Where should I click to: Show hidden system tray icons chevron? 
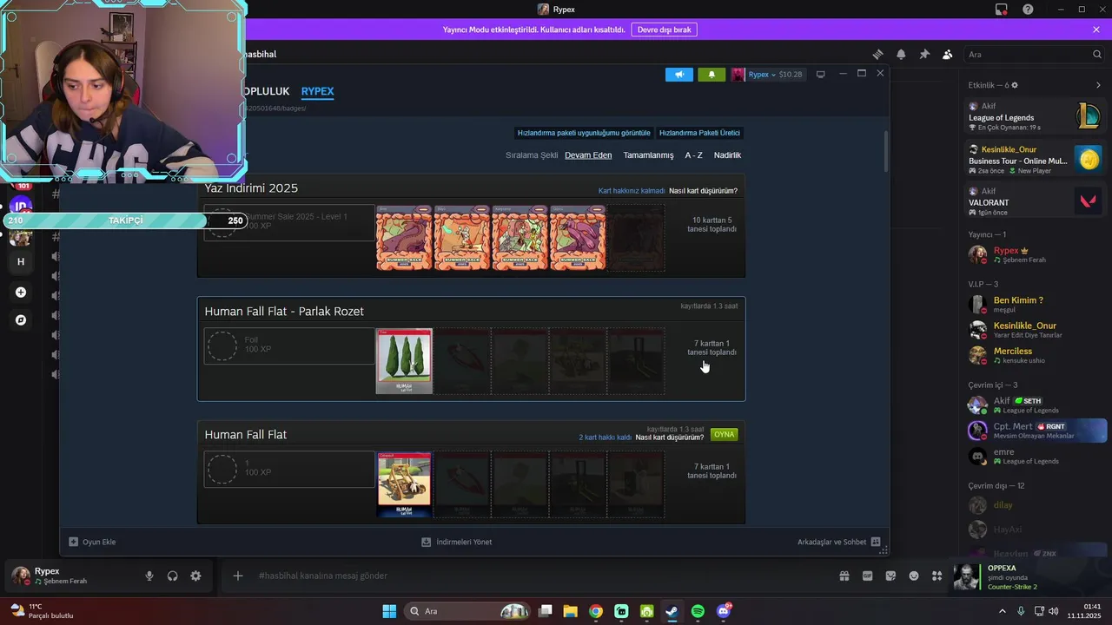(x=1002, y=611)
